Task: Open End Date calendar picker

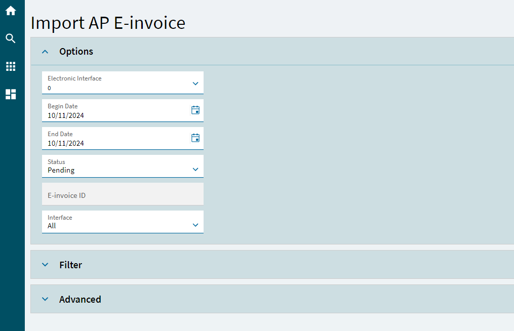Action: click(x=195, y=138)
